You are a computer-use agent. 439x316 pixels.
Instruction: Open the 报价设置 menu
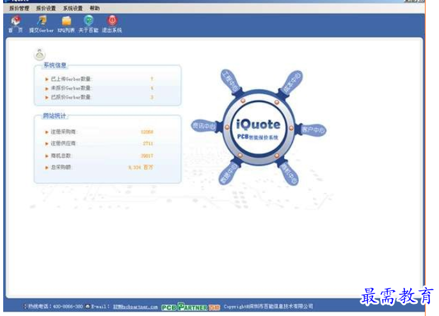(46, 8)
